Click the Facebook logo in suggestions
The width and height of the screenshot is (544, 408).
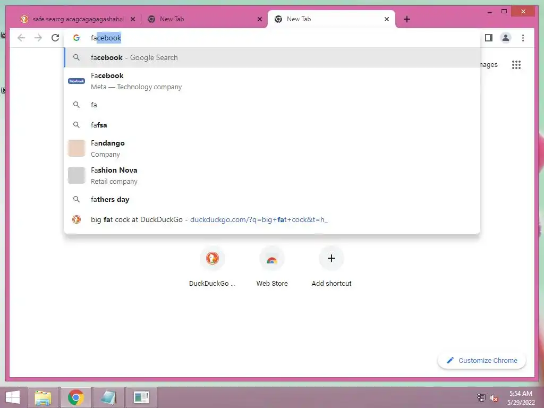point(76,81)
